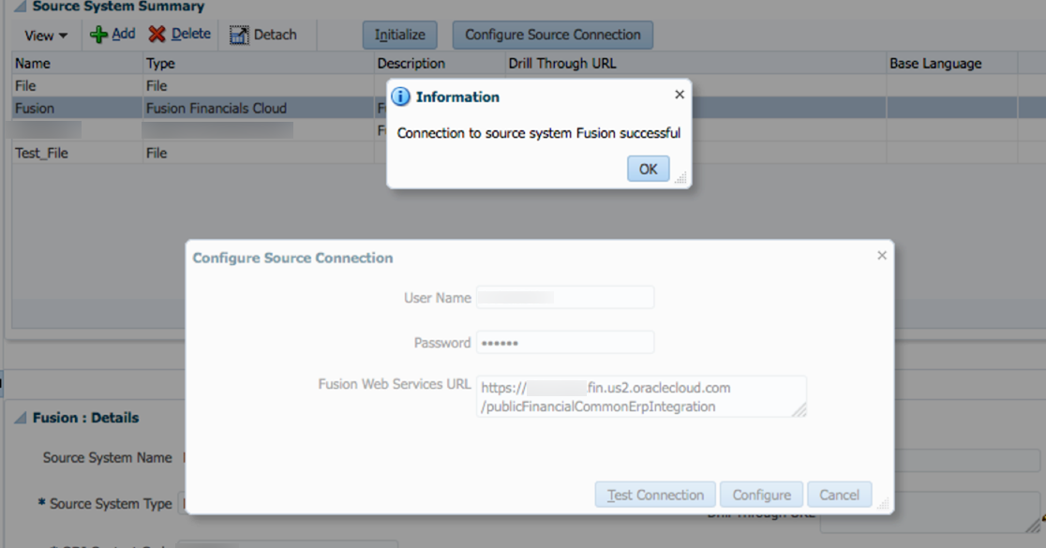The height and width of the screenshot is (548, 1046).
Task: Open the View menu
Action: point(43,35)
